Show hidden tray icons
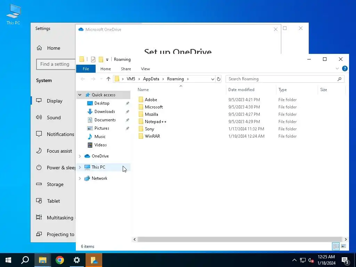This screenshot has height=267, width=356. [294, 260]
